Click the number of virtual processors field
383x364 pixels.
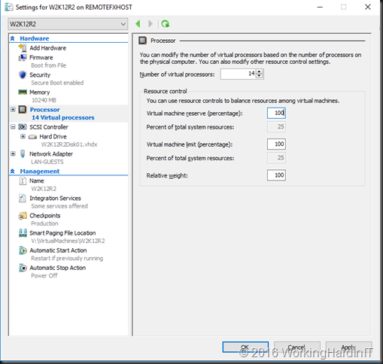click(238, 74)
